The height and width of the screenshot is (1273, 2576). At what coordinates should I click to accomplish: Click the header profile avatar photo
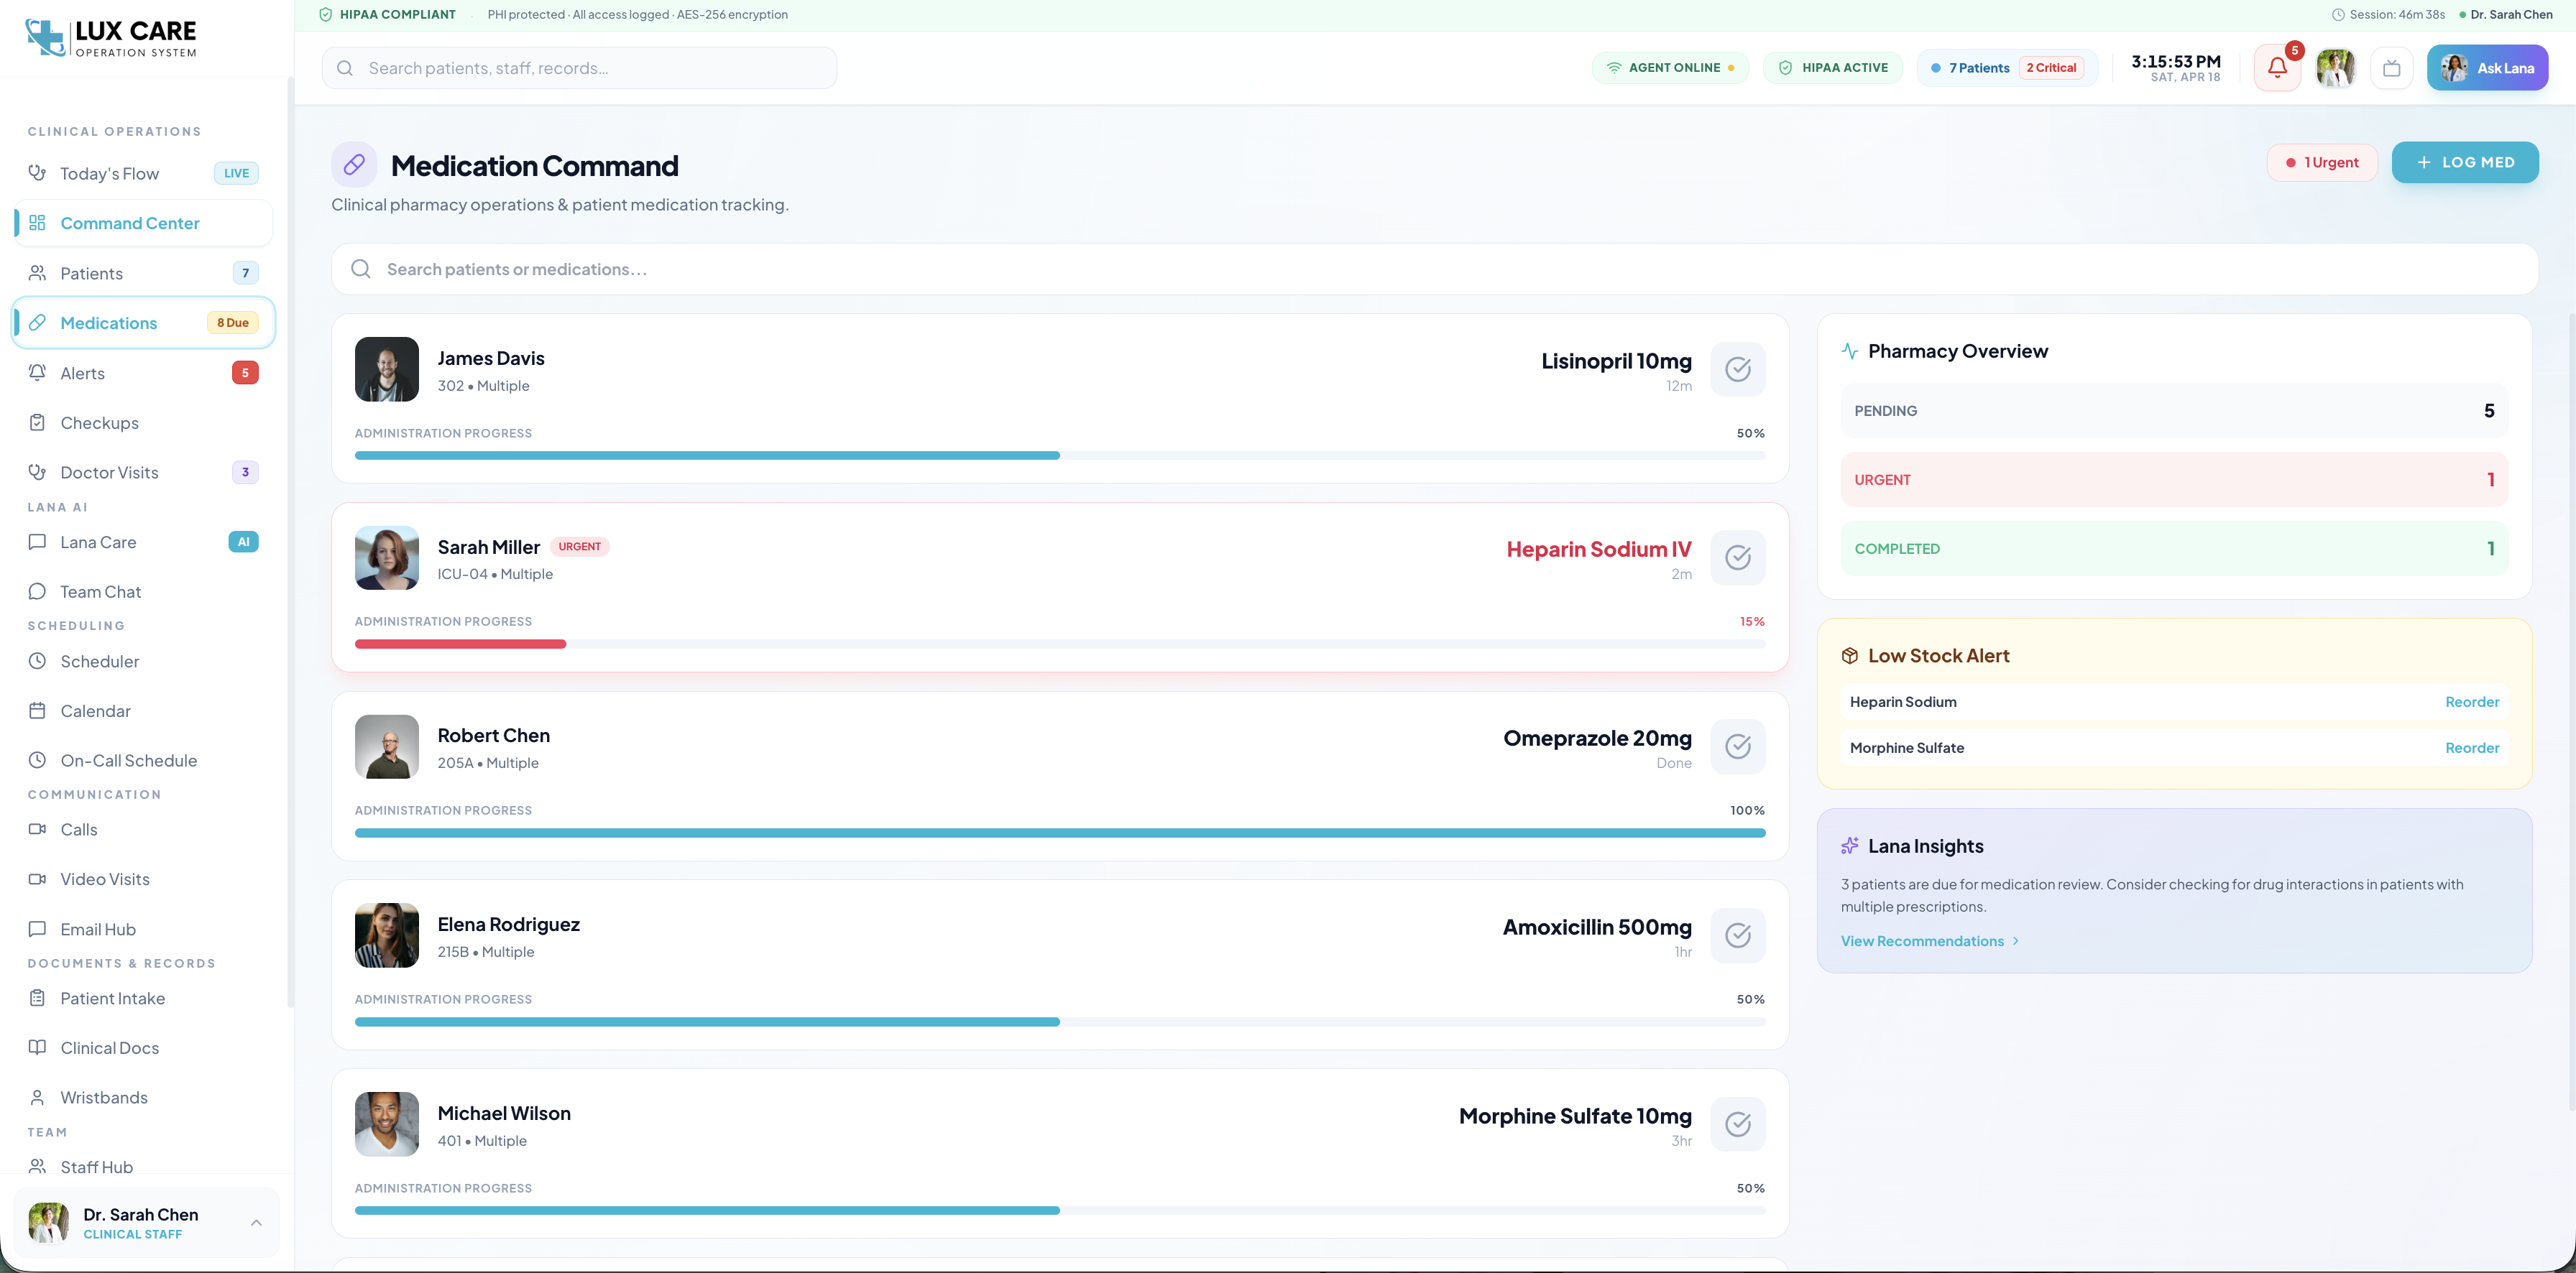click(2335, 68)
